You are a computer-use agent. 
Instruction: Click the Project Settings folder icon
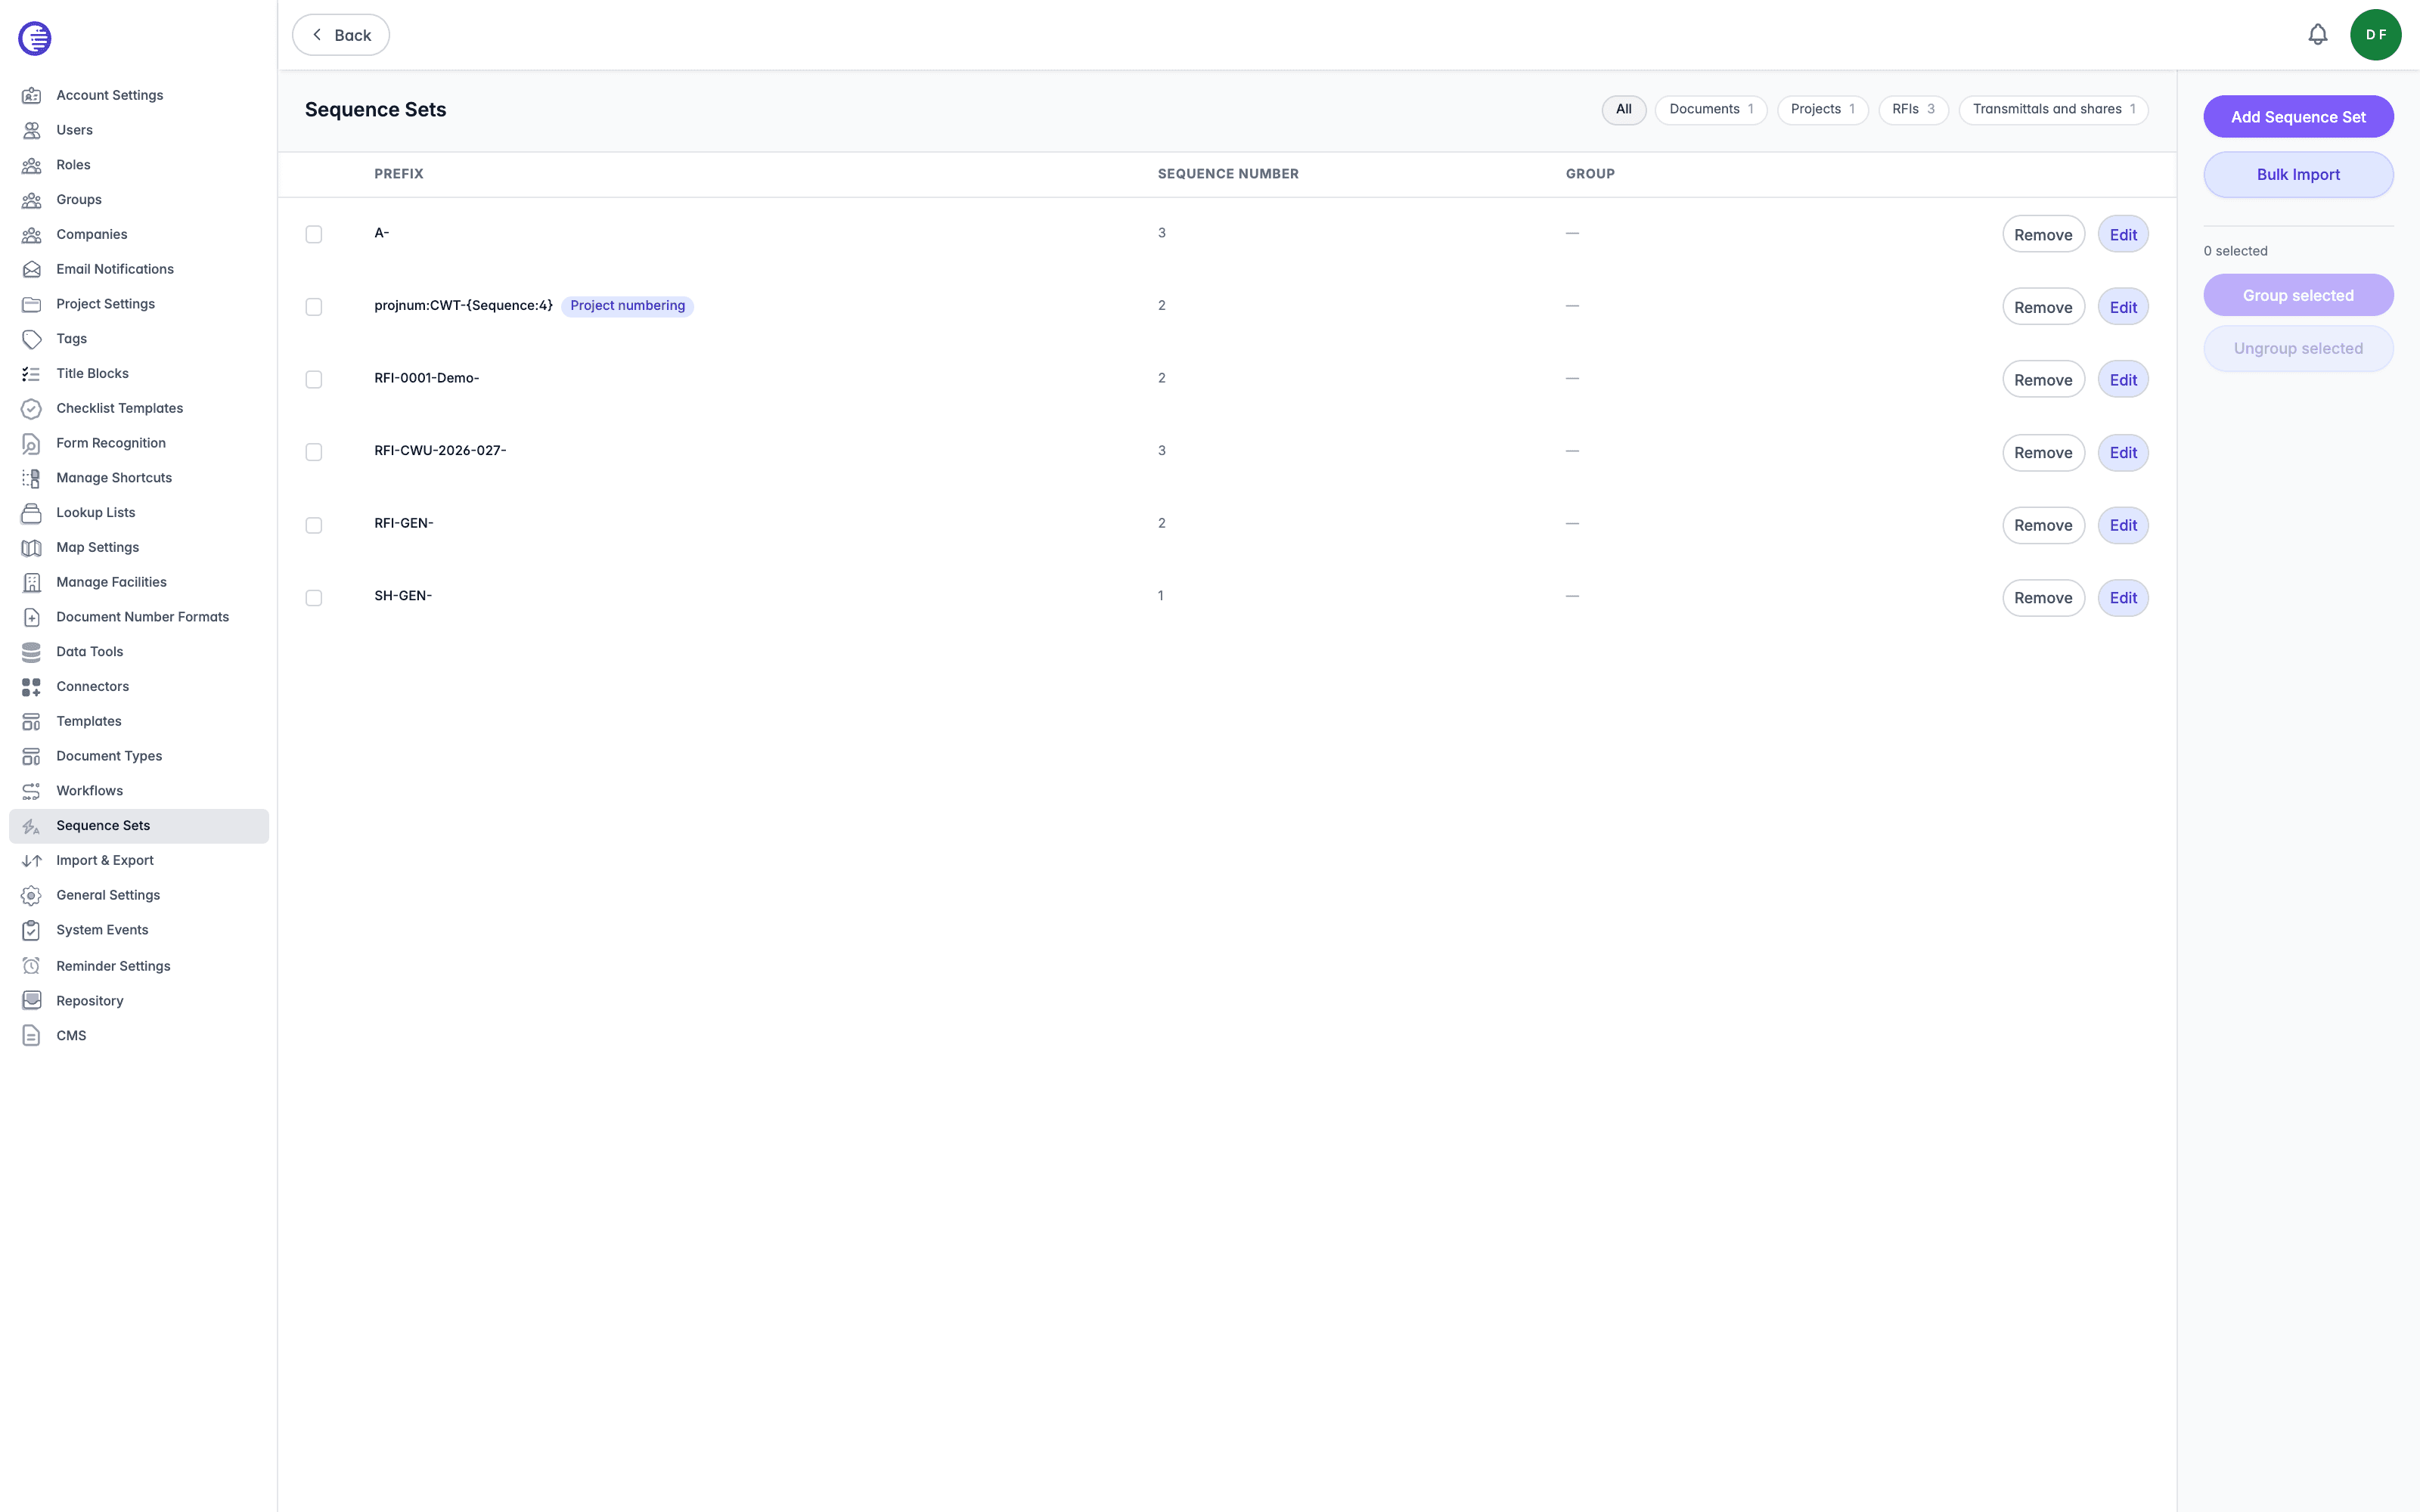(32, 304)
